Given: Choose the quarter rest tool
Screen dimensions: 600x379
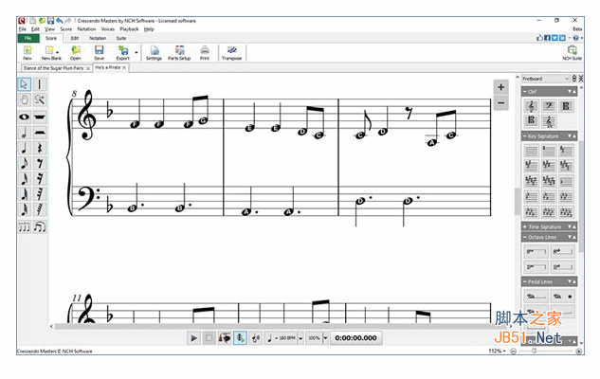Looking at the screenshot, I should (x=40, y=148).
